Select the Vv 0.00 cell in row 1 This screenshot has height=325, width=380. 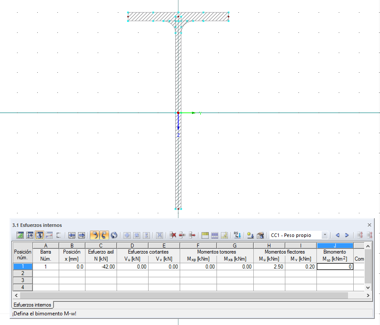(164, 267)
